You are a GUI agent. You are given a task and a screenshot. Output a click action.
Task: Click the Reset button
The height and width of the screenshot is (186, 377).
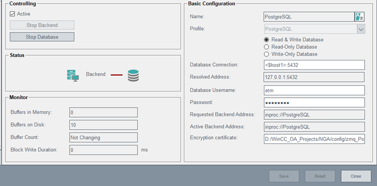coord(320,176)
